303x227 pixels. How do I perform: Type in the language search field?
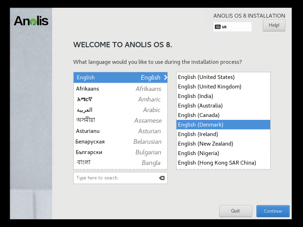[x=116, y=178]
